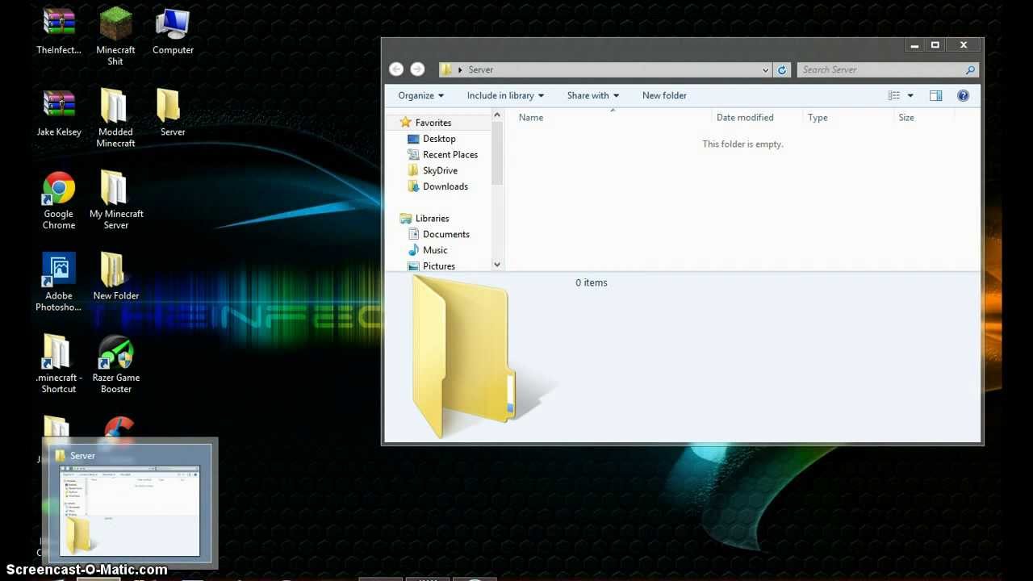Click navigation pane scroll down arrow
1033x581 pixels.
[497, 265]
